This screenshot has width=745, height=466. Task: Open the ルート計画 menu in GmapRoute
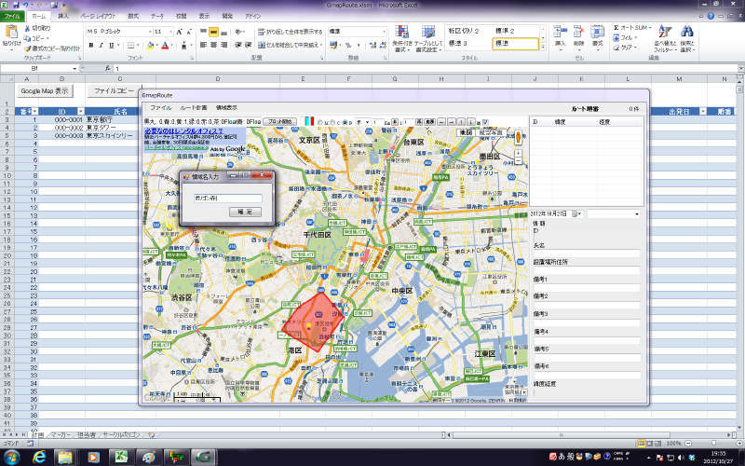[x=194, y=108]
